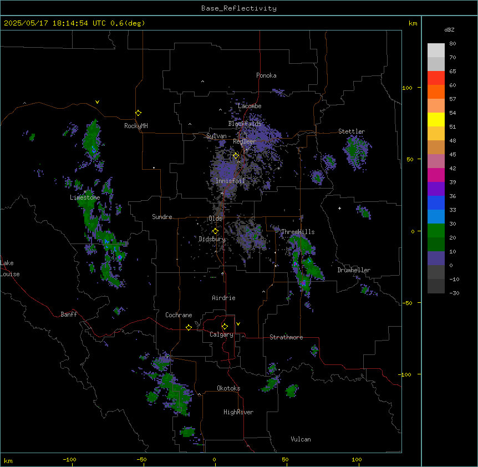Screen dimensions: 478x467
Task: Click the 65 value in dBZ legend
Action: pyautogui.click(x=452, y=72)
